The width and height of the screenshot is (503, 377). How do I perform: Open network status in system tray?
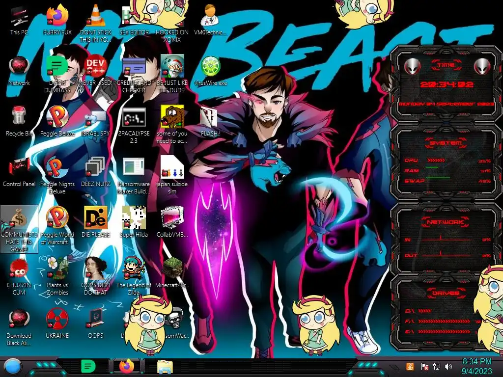(436, 366)
